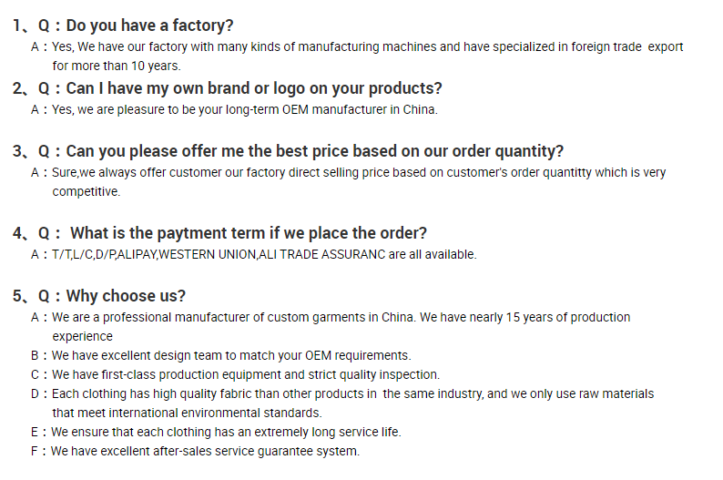Click the T/T, L/C, D/P payment methods line
Viewport: 723px width, 480px height.
point(263,254)
